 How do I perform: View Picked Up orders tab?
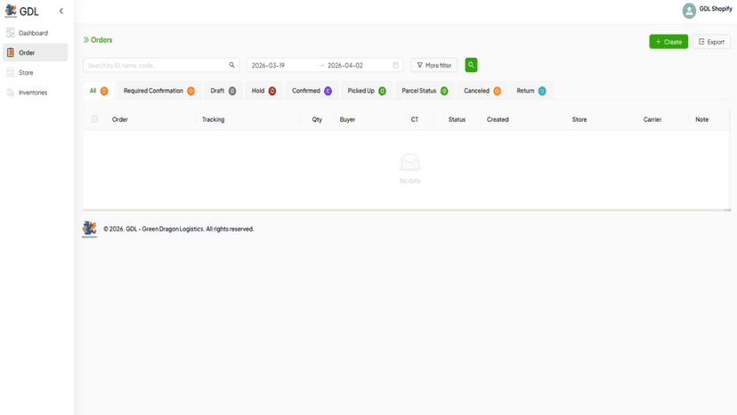coord(367,91)
